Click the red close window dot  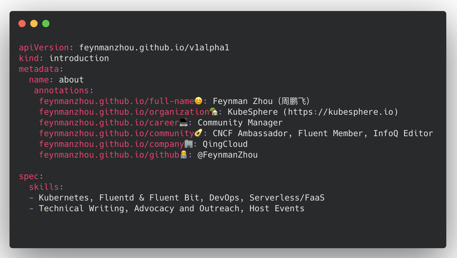click(x=22, y=24)
